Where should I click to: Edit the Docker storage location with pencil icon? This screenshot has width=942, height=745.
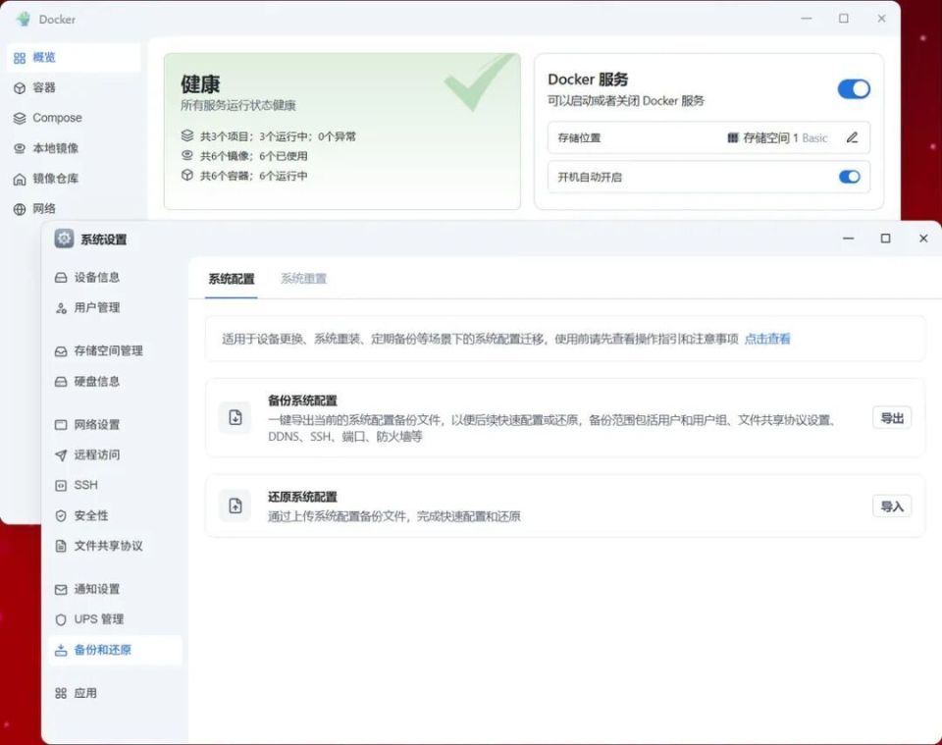click(851, 137)
